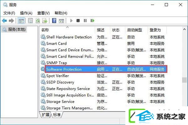The image size is (188, 125).
Task: Click the Pause service icon
Action: (85, 21)
